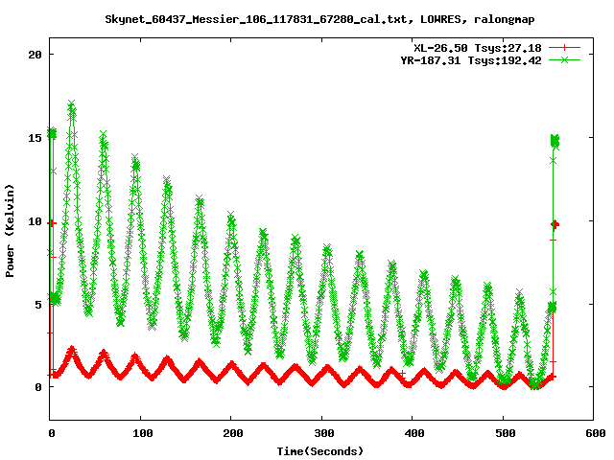Click the x-axis tick label "100"
614x460 pixels.
pyautogui.click(x=143, y=433)
